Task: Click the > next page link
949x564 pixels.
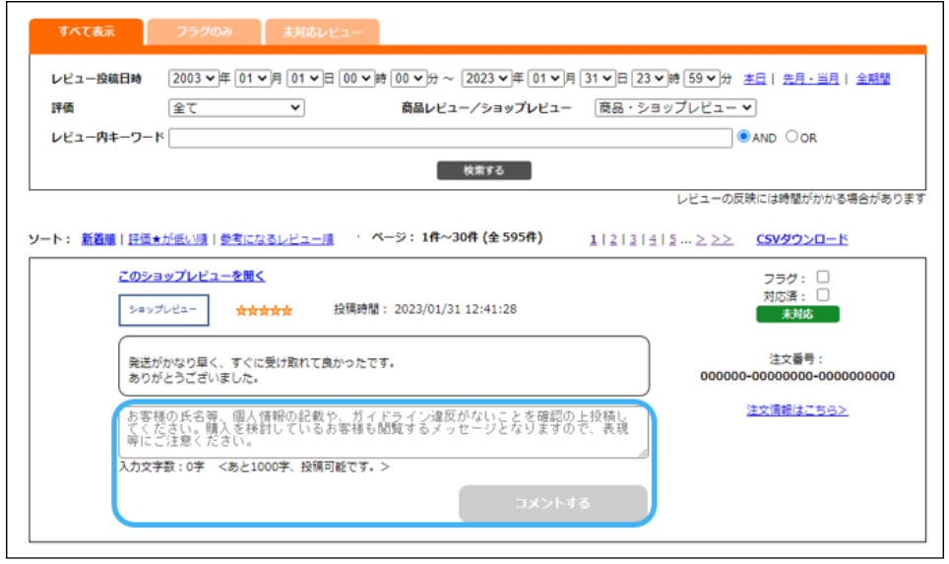Action: [701, 239]
